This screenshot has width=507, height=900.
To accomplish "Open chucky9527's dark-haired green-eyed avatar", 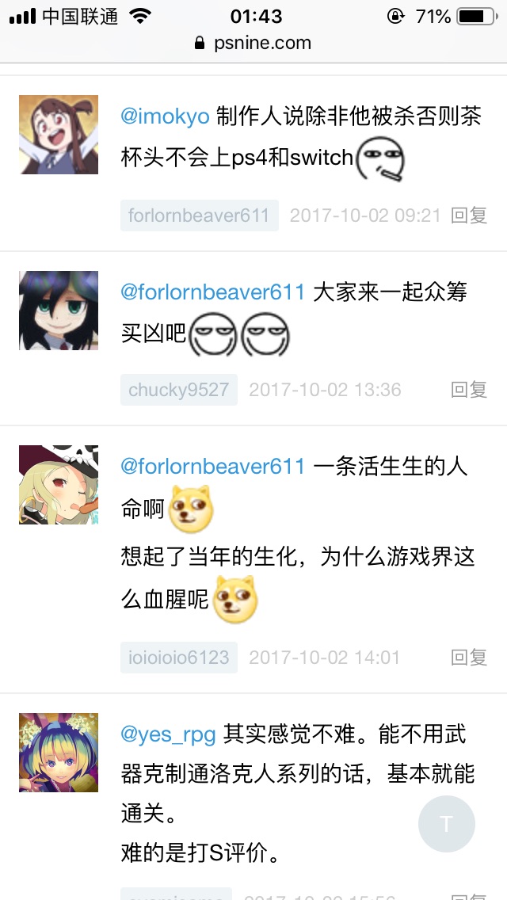I will click(59, 311).
